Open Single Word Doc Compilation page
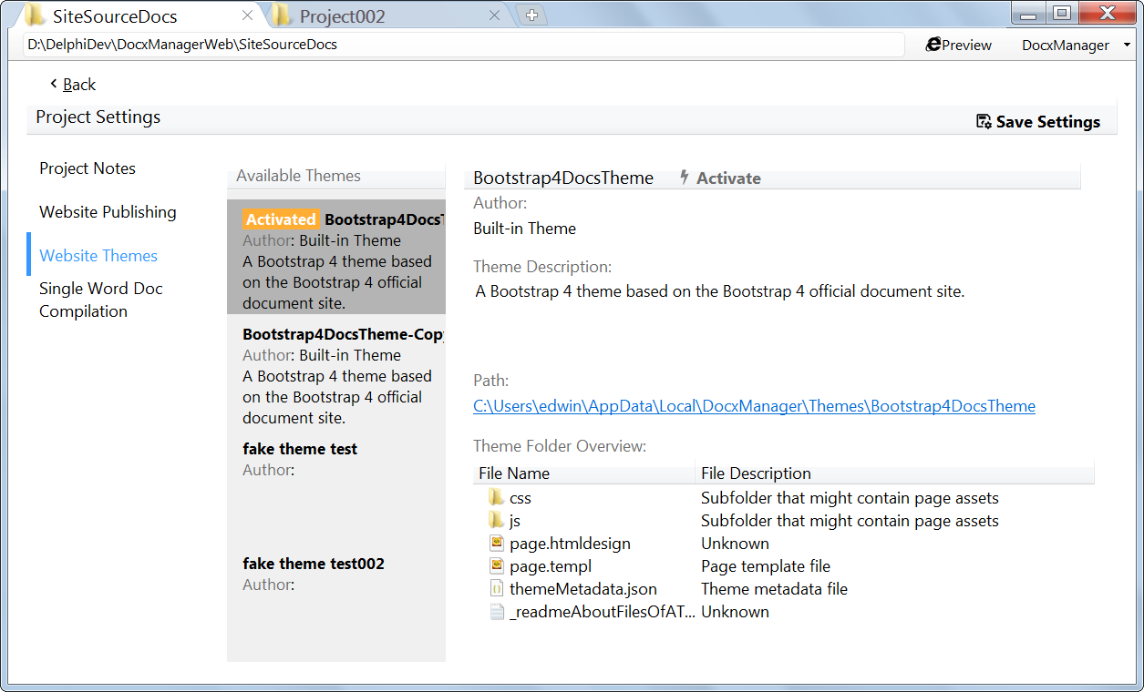Viewport: 1144px width, 692px height. 101,300
